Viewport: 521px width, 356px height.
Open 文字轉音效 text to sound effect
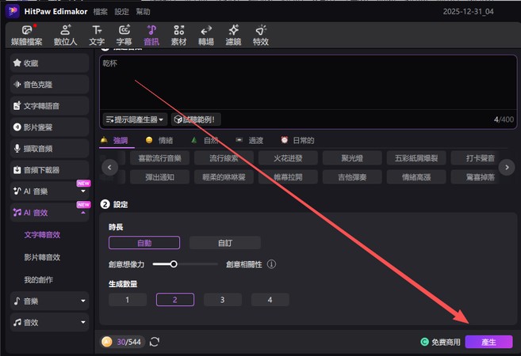tap(42, 235)
